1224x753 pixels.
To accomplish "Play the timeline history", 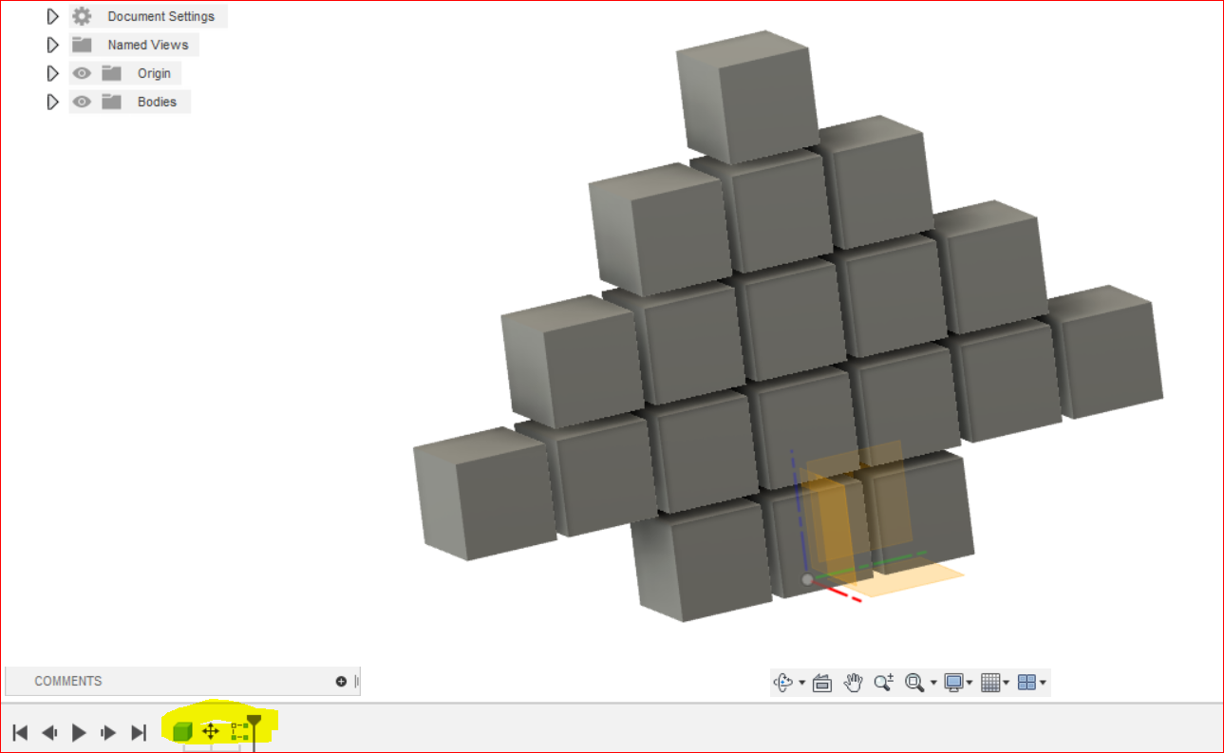I will [80, 732].
